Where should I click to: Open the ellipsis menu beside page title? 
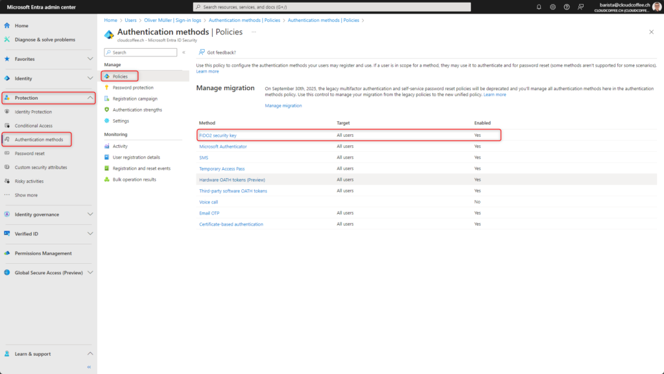click(254, 32)
